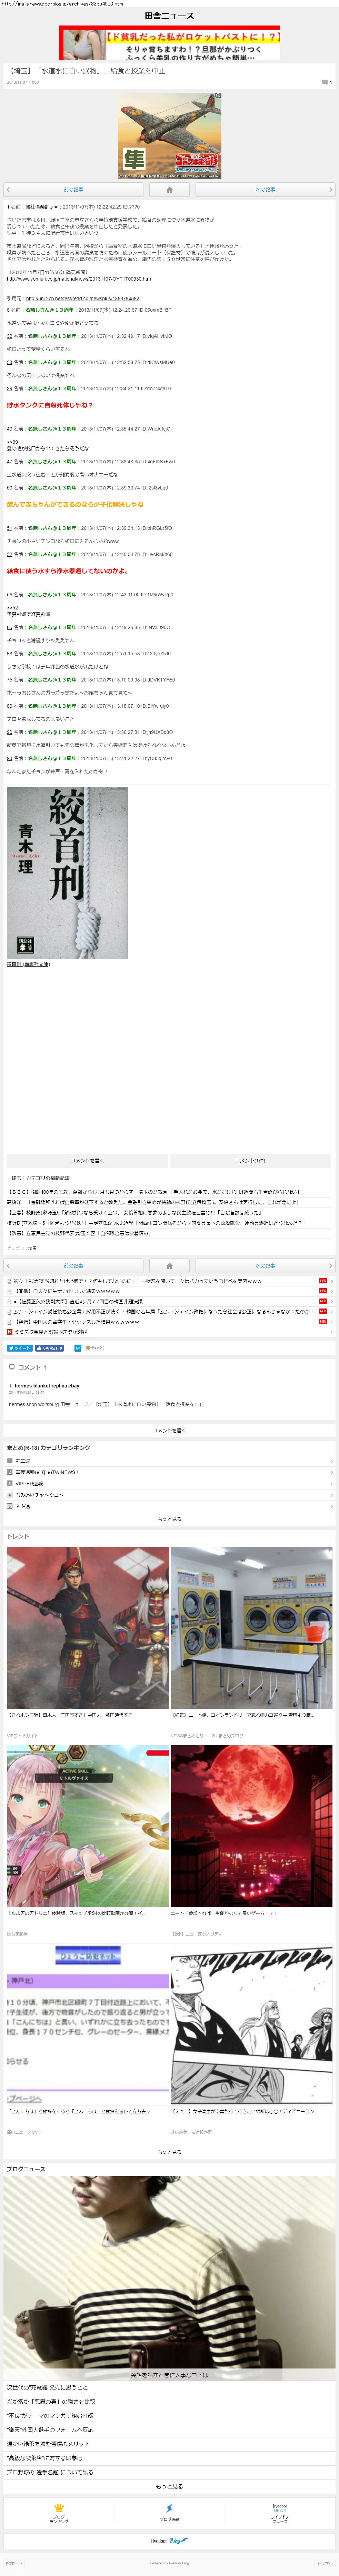Click the チェック share button
The image size is (339, 2576).
point(94,1348)
